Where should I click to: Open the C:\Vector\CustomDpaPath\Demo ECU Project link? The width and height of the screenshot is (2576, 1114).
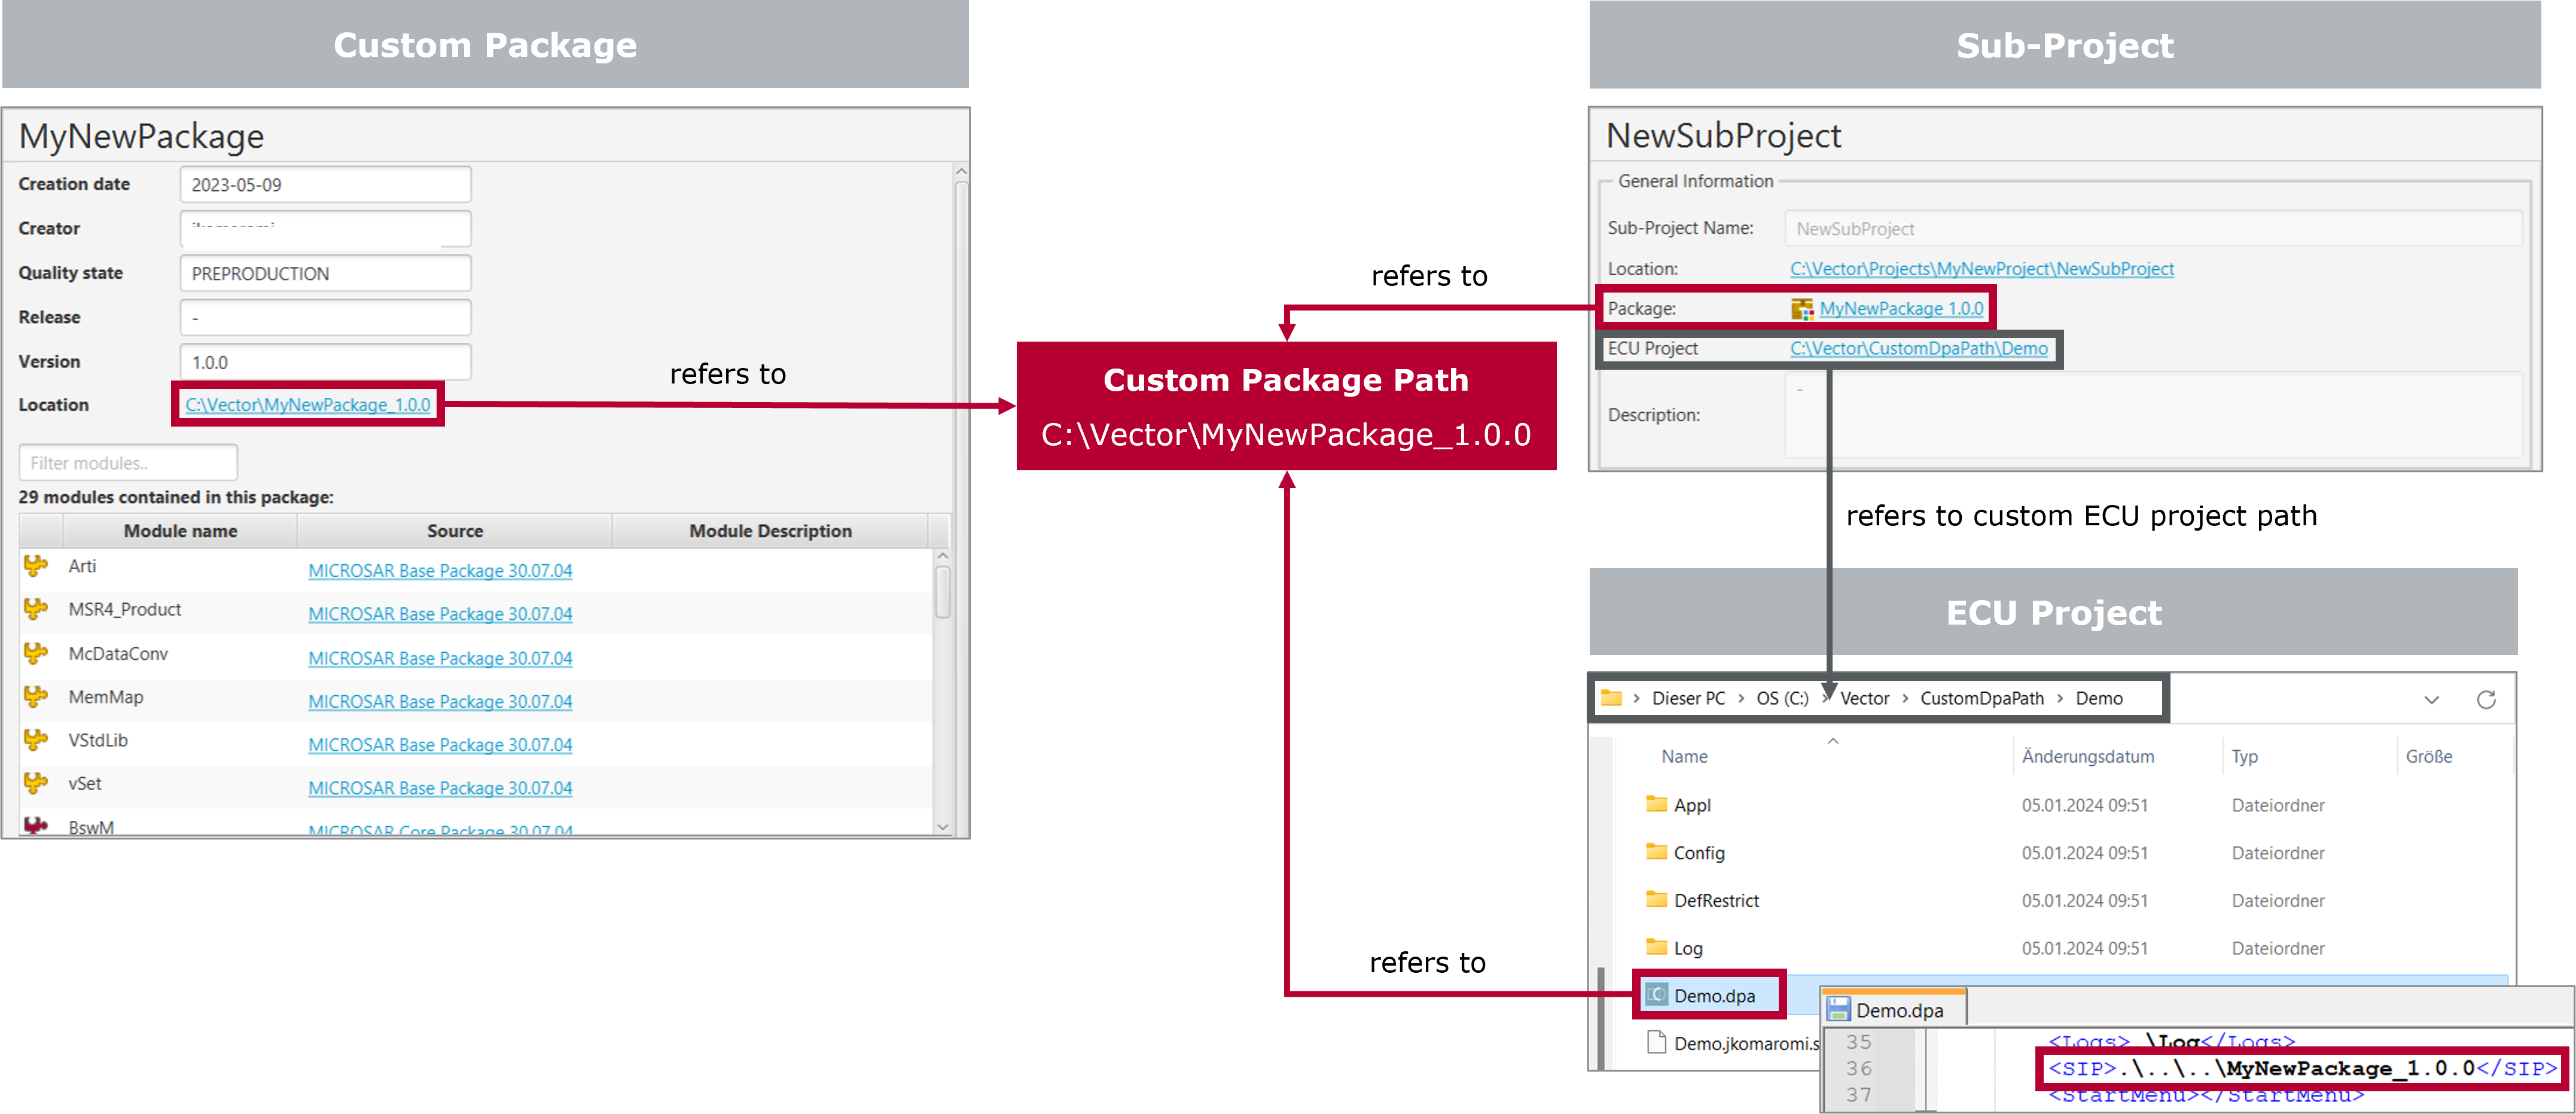coord(1918,348)
